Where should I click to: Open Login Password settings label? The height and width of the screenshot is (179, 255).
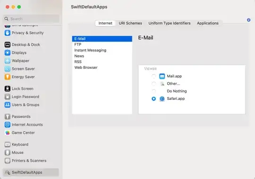[25, 97]
